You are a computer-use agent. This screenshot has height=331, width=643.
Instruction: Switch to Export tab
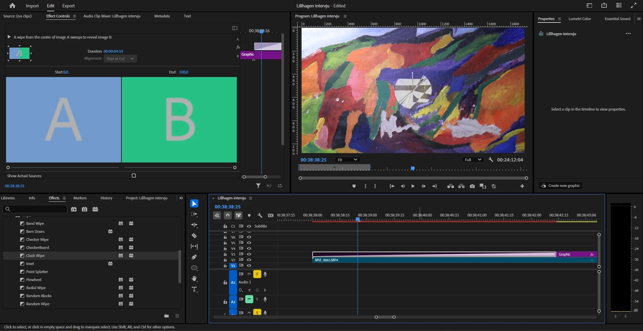(68, 6)
